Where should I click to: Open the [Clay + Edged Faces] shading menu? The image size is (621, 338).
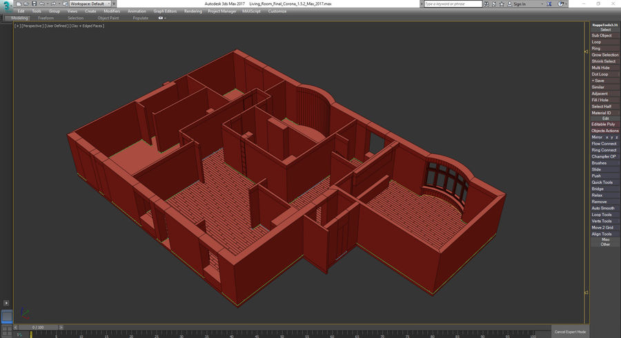[87, 25]
